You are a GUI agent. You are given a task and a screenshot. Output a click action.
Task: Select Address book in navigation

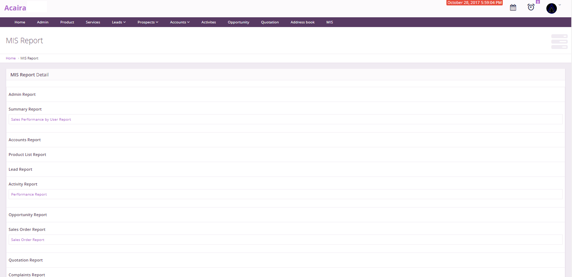coord(302,22)
